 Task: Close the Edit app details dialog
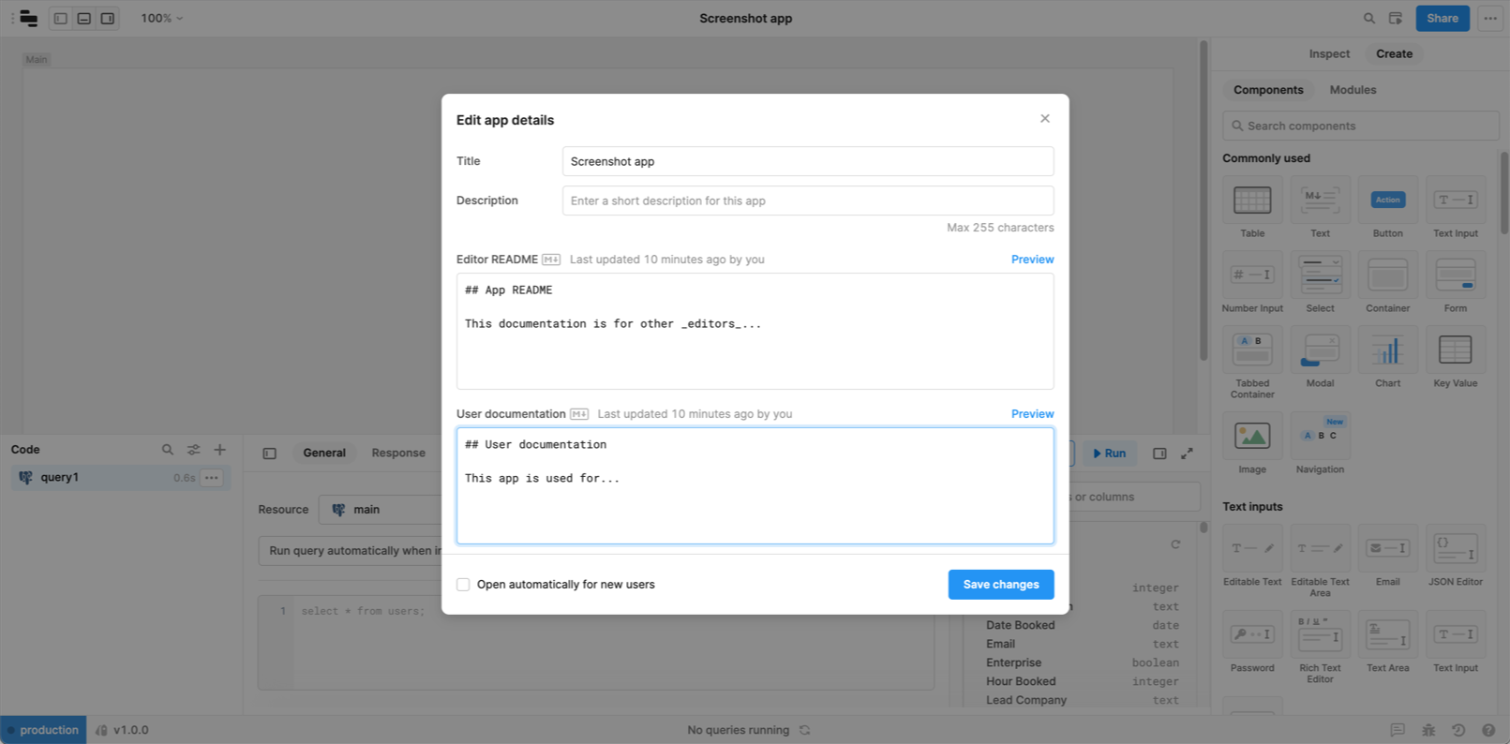coord(1044,118)
